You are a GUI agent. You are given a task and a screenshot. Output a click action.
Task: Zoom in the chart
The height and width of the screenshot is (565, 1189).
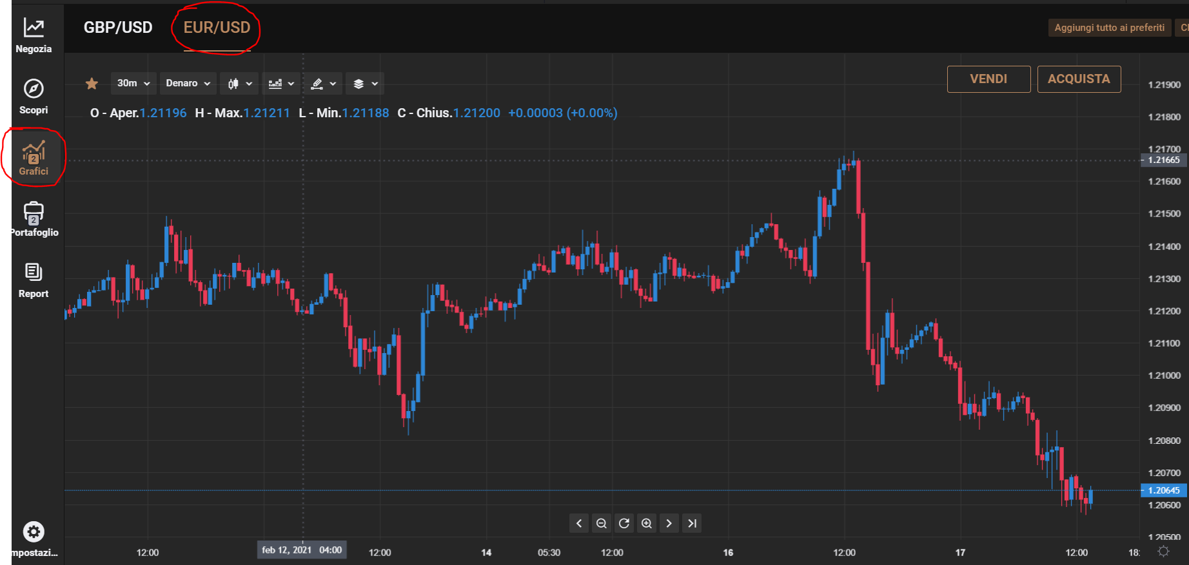pyautogui.click(x=647, y=523)
